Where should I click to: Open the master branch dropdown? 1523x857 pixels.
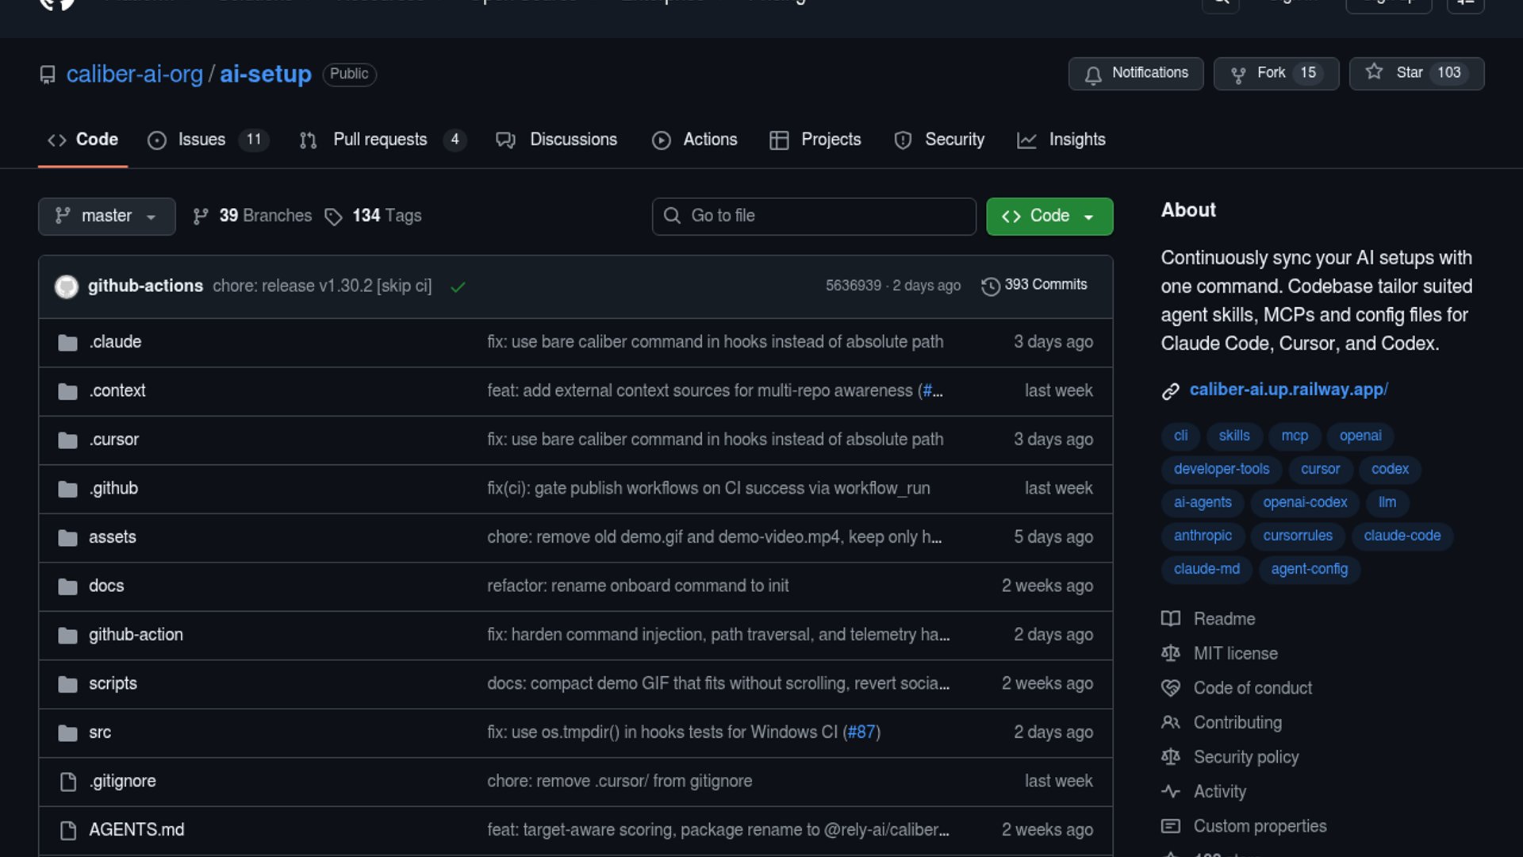[x=106, y=216]
